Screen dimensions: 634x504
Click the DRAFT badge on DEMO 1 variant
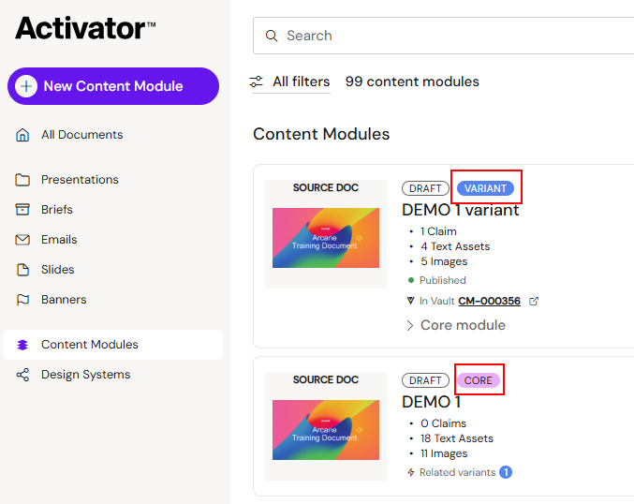pyautogui.click(x=425, y=188)
